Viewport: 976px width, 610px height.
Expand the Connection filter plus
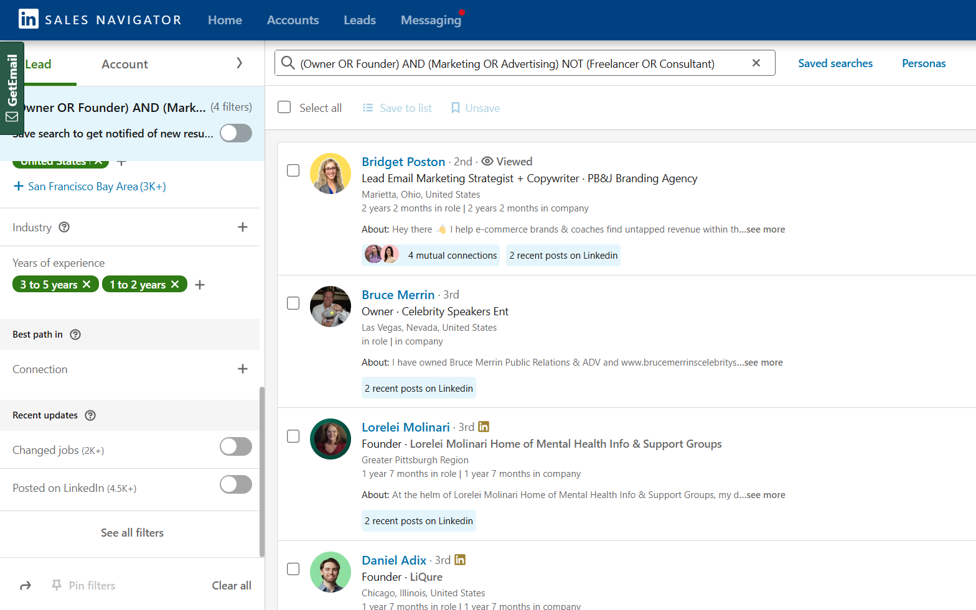pyautogui.click(x=243, y=369)
